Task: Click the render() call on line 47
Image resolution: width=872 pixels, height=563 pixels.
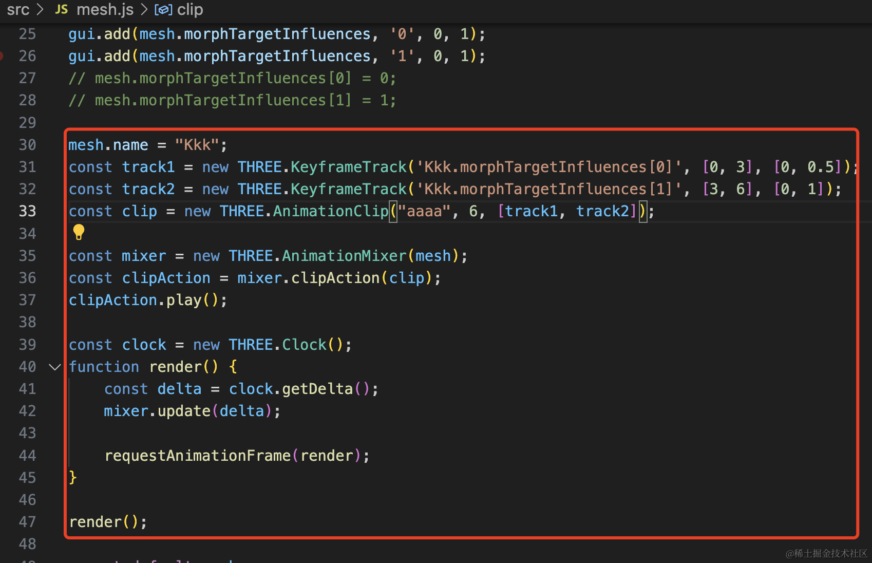Action: tap(104, 522)
